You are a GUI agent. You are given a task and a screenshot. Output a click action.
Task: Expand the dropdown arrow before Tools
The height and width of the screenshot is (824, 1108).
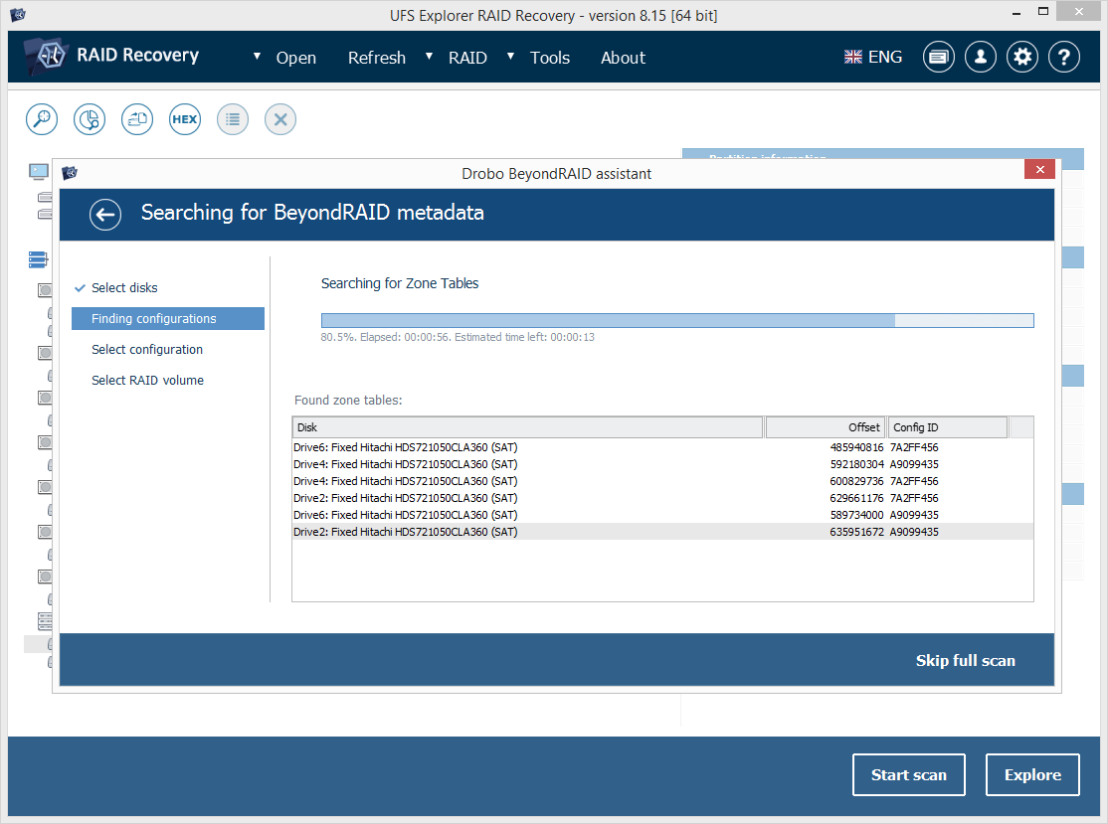[511, 56]
